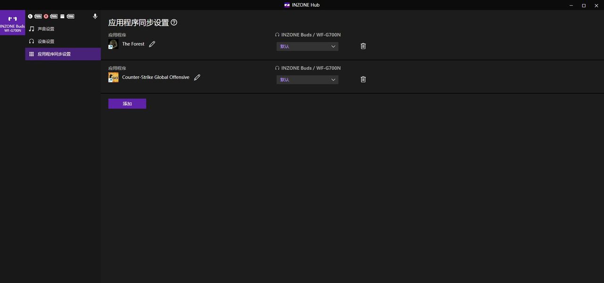
Task: Close the INZONE Hub window
Action: pos(597,5)
